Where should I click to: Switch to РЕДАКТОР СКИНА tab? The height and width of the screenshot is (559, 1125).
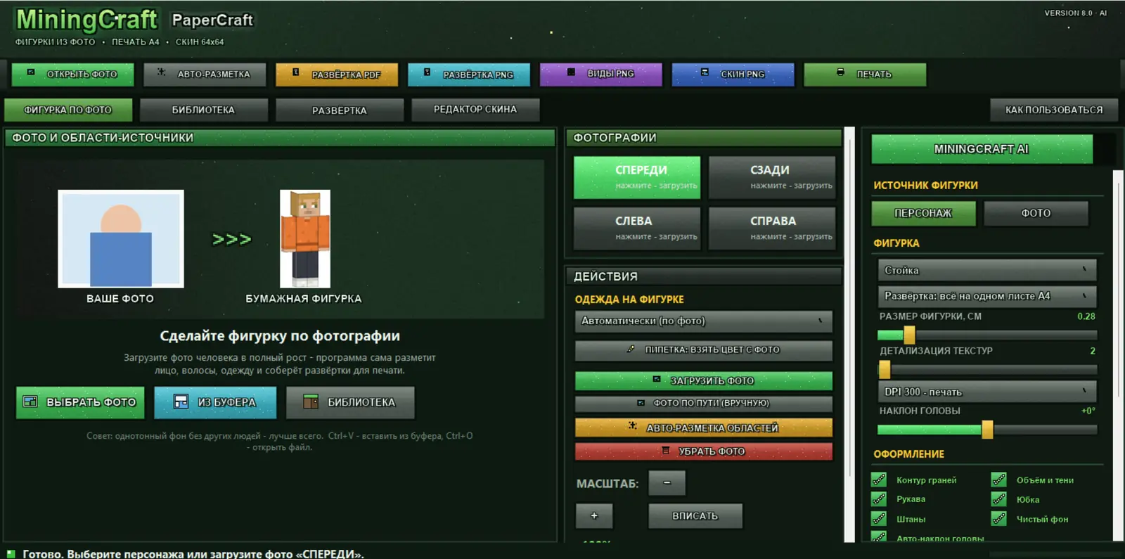475,110
